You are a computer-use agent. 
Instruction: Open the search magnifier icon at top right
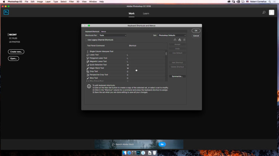264,12
